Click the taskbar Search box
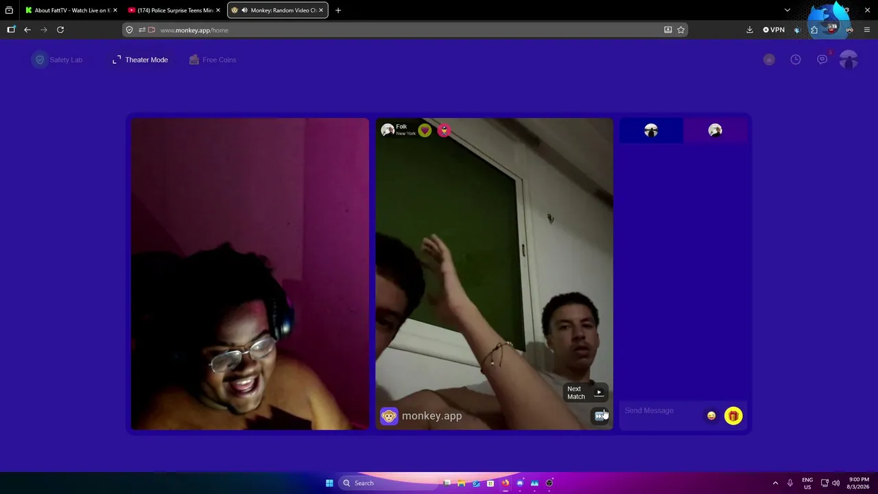 (389, 483)
